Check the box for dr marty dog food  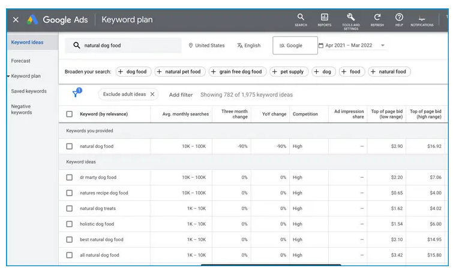[70, 178]
